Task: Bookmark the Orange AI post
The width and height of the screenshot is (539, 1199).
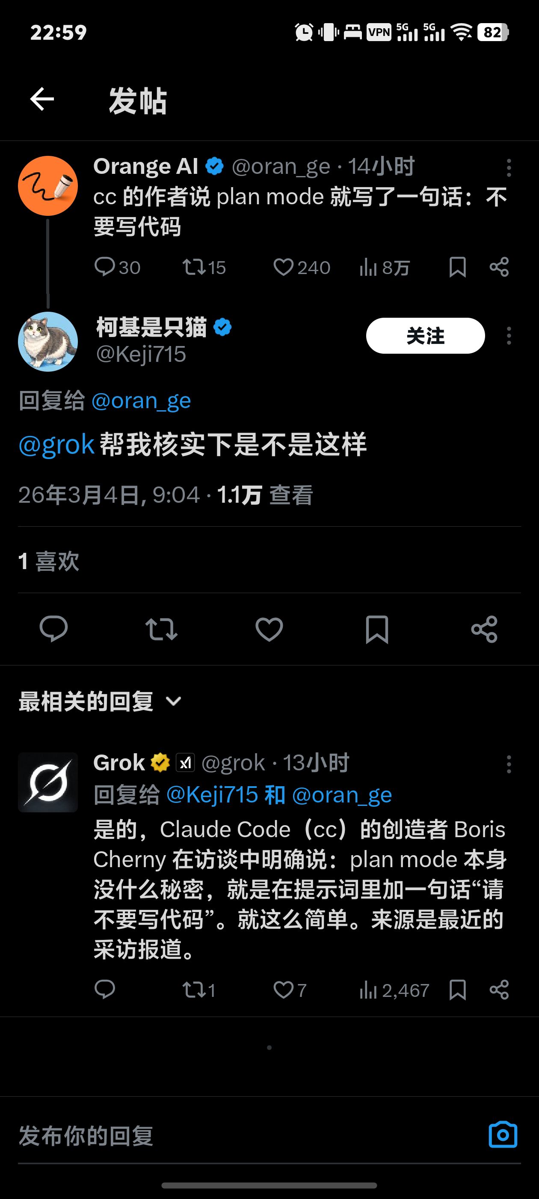Action: pos(458,268)
